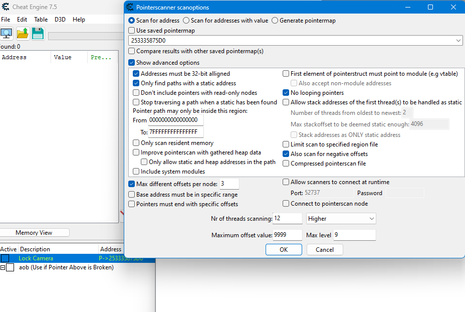Screen dimensions: 465x312
Task: Open the scan priority dropdown showing Higher
Action: click(371, 218)
